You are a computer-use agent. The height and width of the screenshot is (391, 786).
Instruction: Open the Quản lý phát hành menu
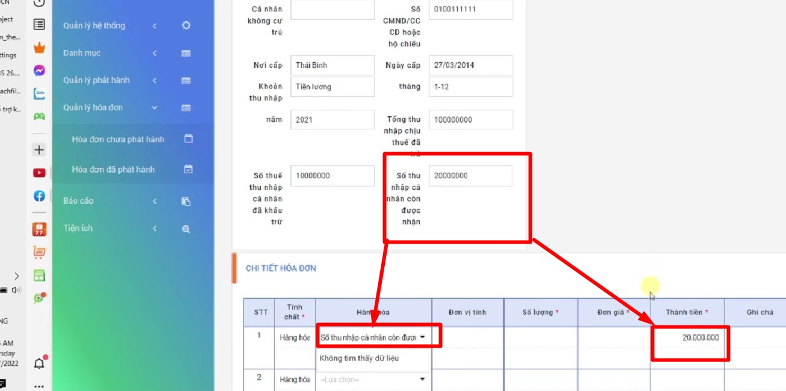[96, 80]
